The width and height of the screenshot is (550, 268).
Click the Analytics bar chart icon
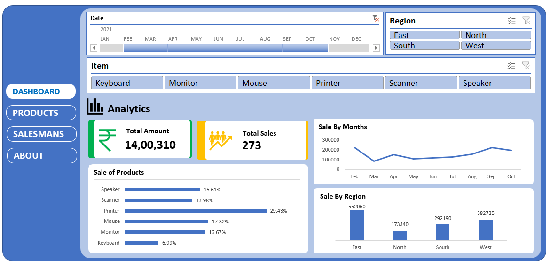point(95,107)
